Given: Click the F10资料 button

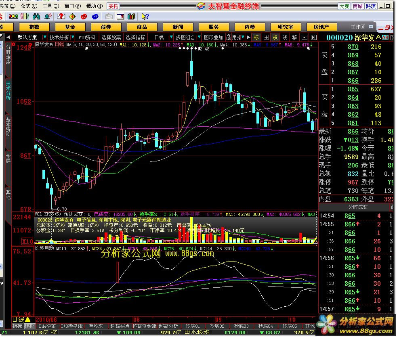Looking at the screenshot, I should [87, 38].
